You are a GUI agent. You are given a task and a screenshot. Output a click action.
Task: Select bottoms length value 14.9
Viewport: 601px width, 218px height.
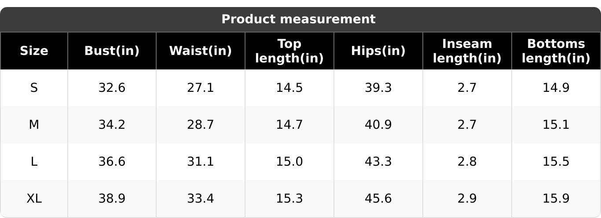(x=556, y=88)
